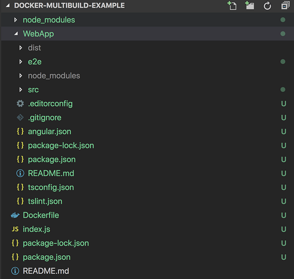Click the braces icon beside root package.json
Image resolution: width=294 pixels, height=279 pixels.
(x=15, y=257)
